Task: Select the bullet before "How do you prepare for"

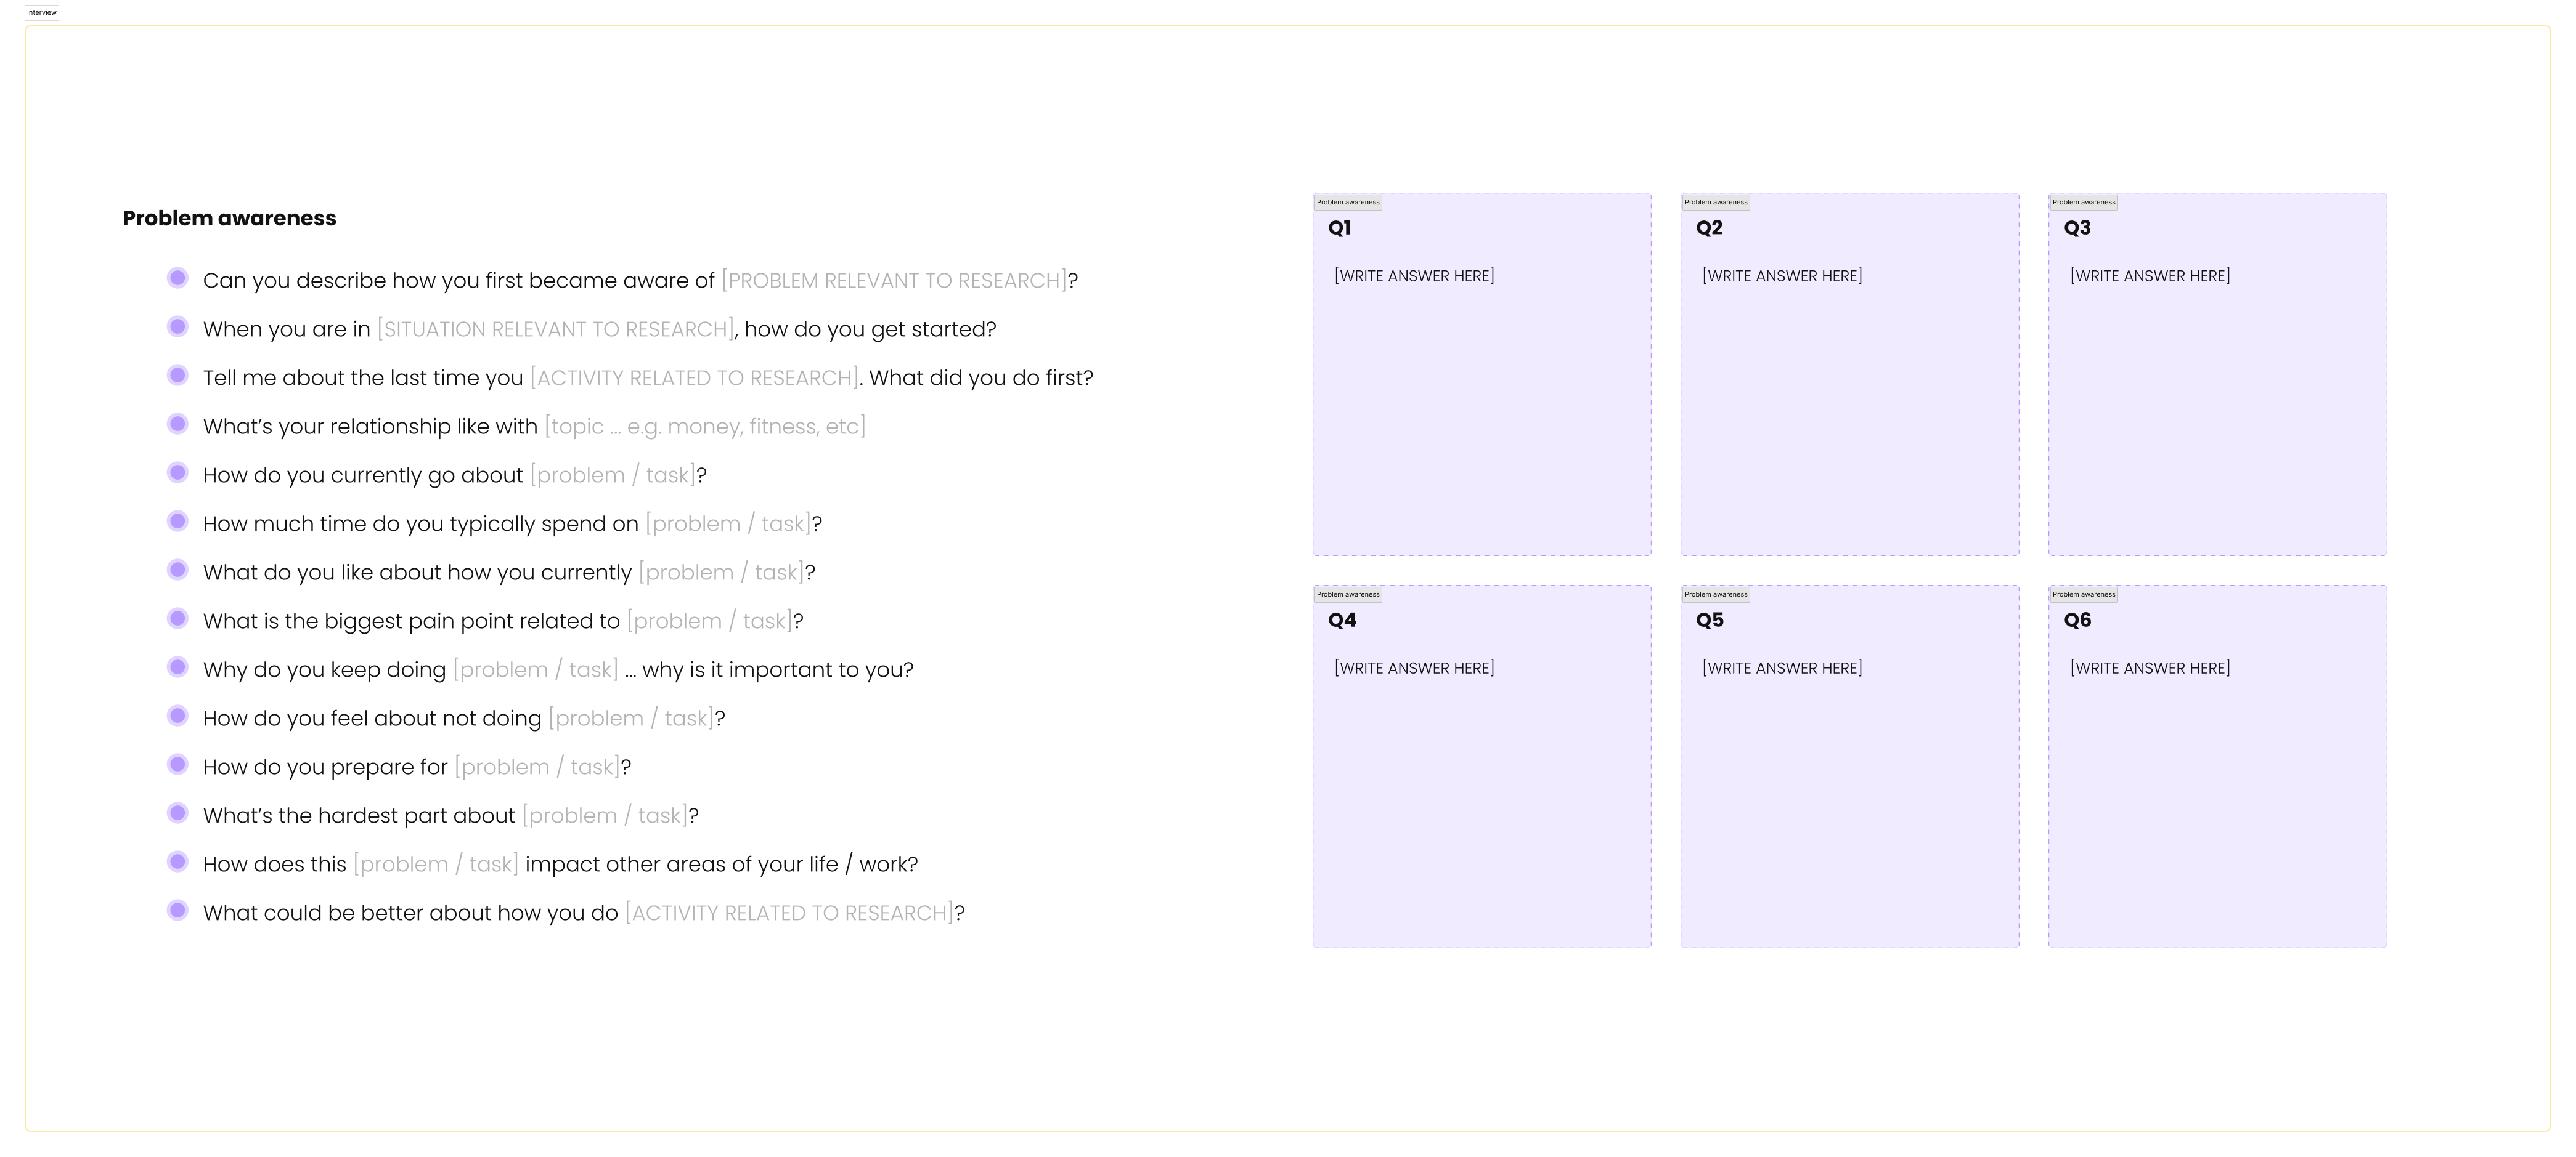Action: pyautogui.click(x=178, y=764)
